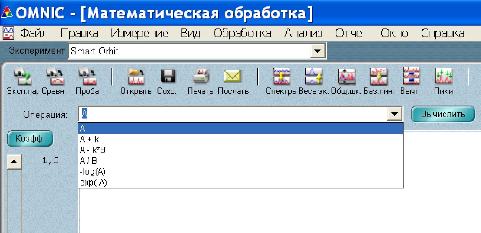The height and width of the screenshot is (233, 481).
Task: Click the document icon left of Файл
Action: (x=8, y=33)
